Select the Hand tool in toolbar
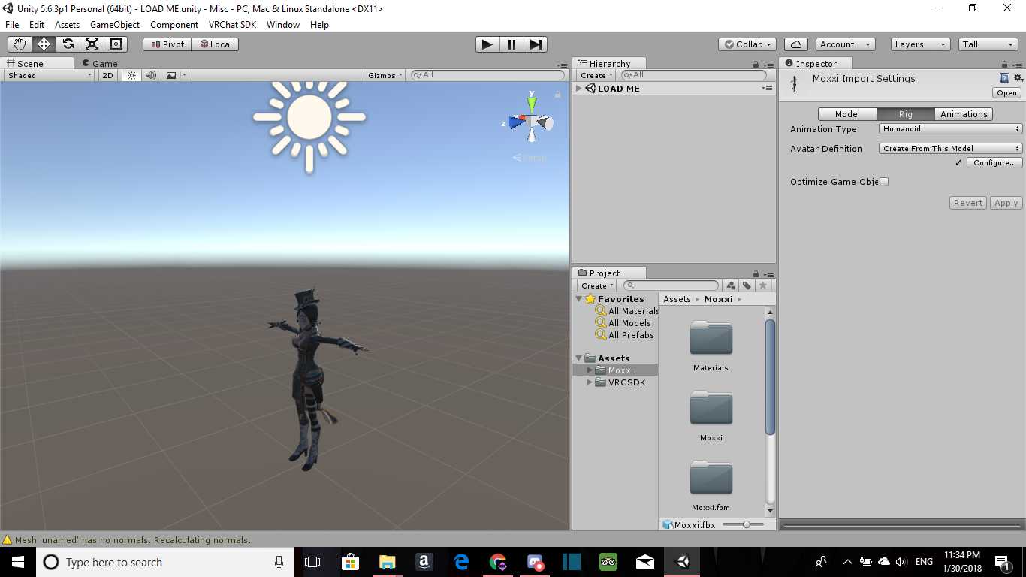The image size is (1026, 577). (20, 44)
